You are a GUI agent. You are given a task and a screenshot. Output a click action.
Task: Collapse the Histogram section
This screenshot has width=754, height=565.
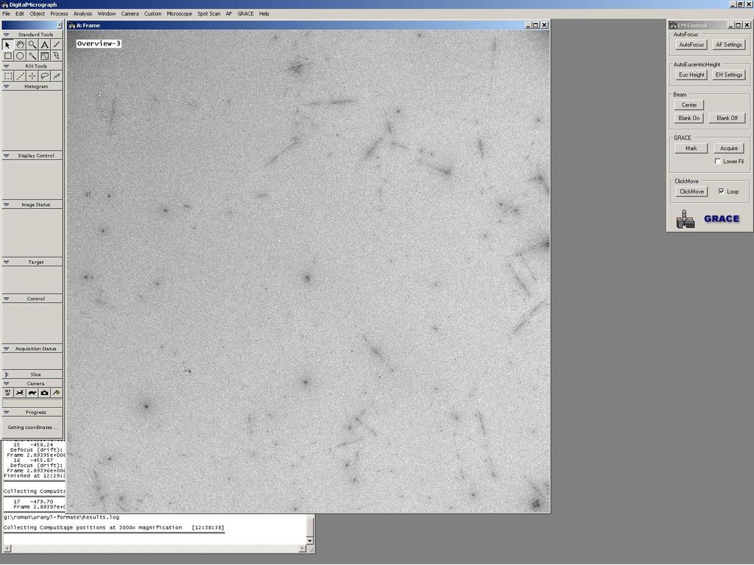click(6, 87)
